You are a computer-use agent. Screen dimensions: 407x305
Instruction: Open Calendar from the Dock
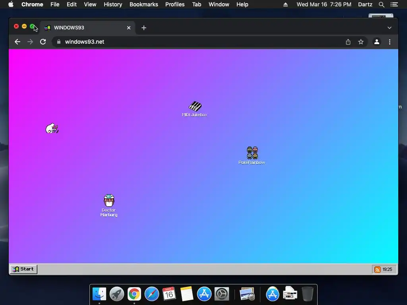pyautogui.click(x=169, y=294)
